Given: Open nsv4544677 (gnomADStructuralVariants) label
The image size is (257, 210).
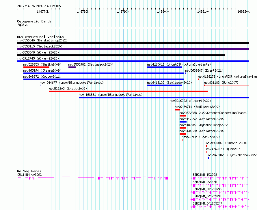Looking at the screenshot, I should 72,83.
